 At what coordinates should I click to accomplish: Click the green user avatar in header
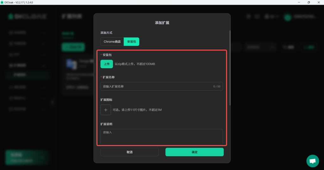(x=287, y=17)
